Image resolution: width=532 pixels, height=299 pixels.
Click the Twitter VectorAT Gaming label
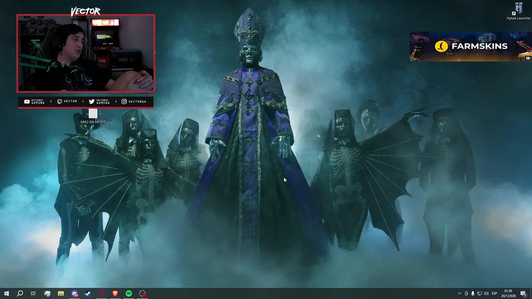99,101
